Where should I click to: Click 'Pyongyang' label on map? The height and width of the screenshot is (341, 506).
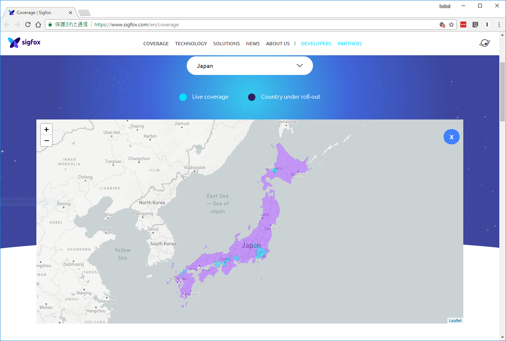point(143,214)
